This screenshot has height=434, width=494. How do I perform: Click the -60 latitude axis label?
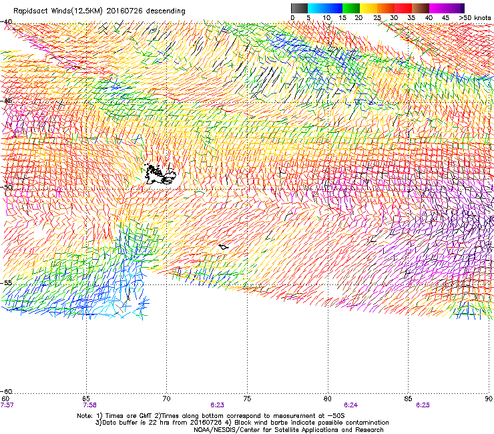6,391
